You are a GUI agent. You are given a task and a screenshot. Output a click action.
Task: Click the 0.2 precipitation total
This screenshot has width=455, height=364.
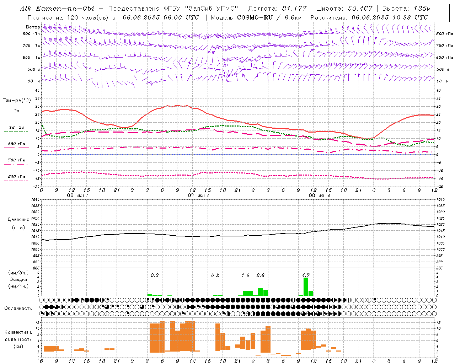(x=215, y=275)
